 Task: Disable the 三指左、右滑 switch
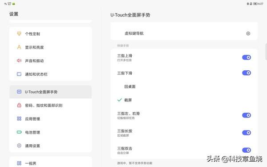[x=247, y=115]
